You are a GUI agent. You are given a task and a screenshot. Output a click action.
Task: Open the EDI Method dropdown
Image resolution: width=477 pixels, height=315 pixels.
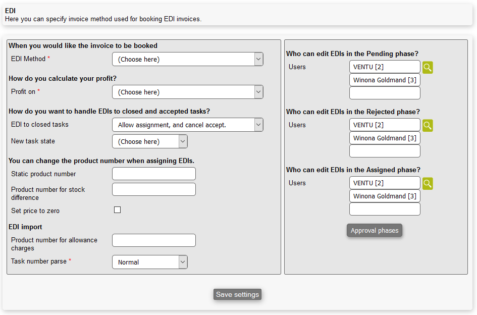187,59
